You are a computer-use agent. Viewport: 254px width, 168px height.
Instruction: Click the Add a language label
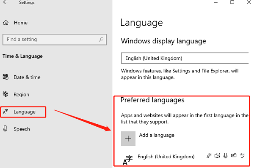pos(157,135)
